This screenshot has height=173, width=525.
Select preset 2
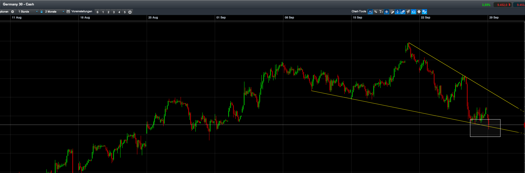pyautogui.click(x=109, y=12)
